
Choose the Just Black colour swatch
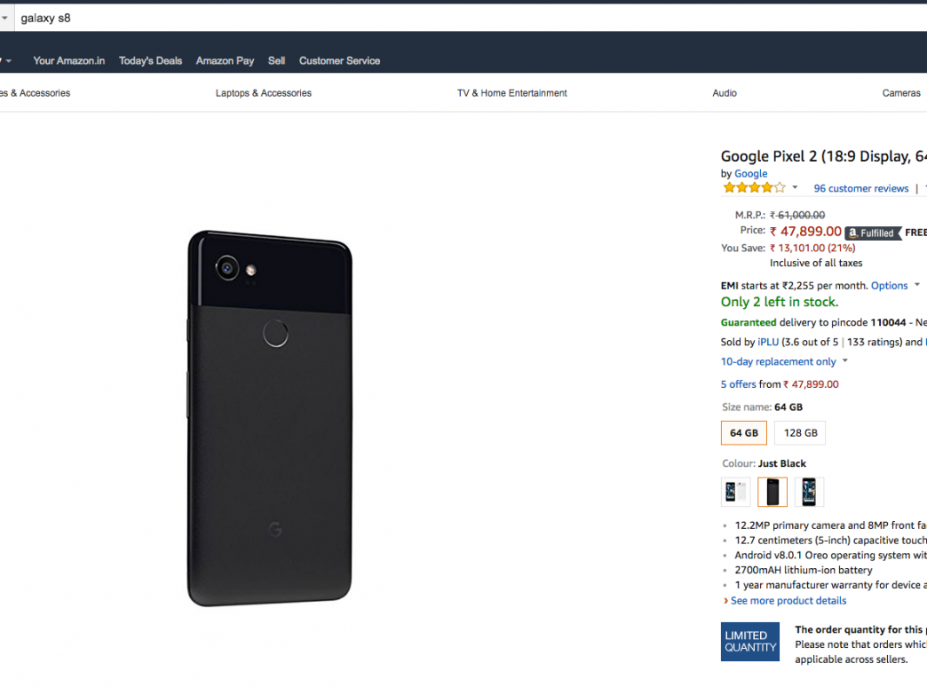[772, 492]
